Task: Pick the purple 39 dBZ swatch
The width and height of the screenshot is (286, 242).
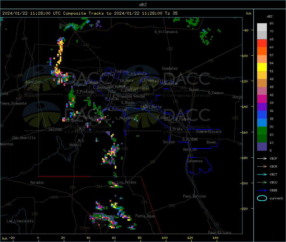Action: tap(262, 107)
